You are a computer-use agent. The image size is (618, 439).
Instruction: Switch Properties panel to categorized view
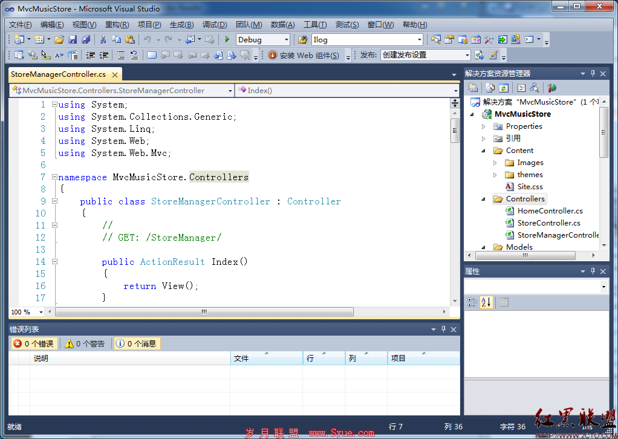[472, 302]
